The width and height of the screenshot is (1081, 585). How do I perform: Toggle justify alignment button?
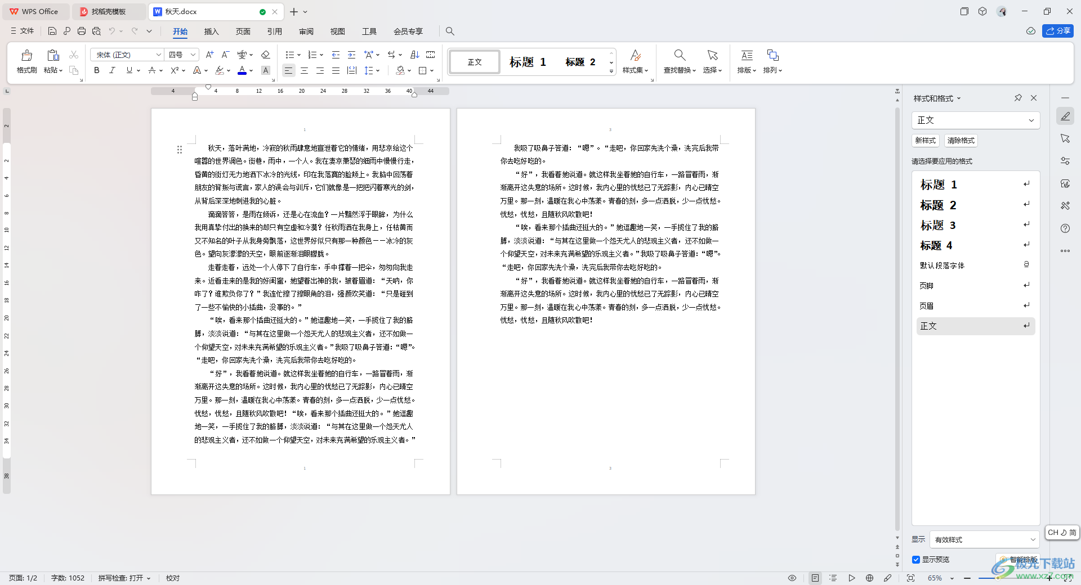coord(336,70)
